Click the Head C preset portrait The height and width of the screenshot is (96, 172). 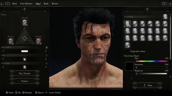pyautogui.click(x=38, y=41)
